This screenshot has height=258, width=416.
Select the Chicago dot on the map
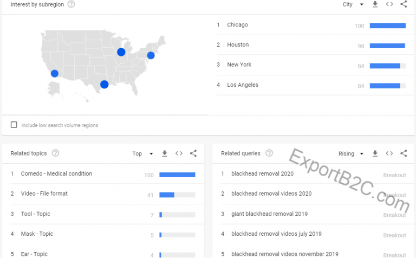point(121,52)
